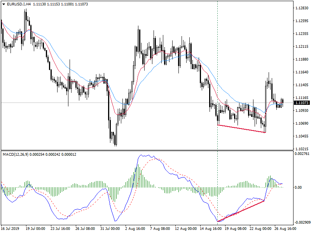Click the 1.12115 price scale value
The height and width of the screenshot is (233, 311).
302,47
